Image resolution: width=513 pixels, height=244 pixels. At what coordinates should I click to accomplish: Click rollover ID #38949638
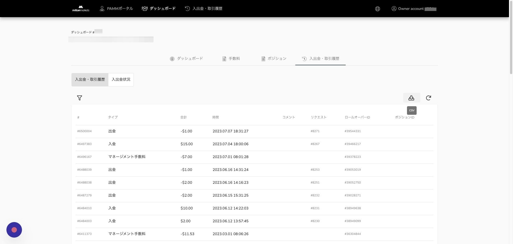coord(353,208)
